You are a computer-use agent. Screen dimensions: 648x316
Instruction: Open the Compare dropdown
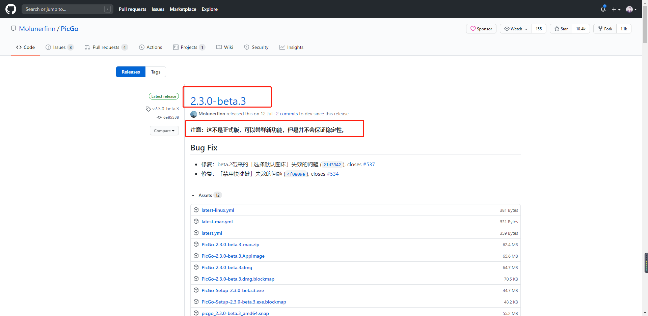[x=164, y=131]
